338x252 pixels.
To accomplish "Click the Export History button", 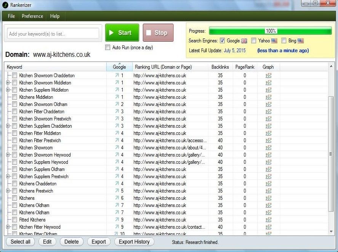I will click(134, 242).
